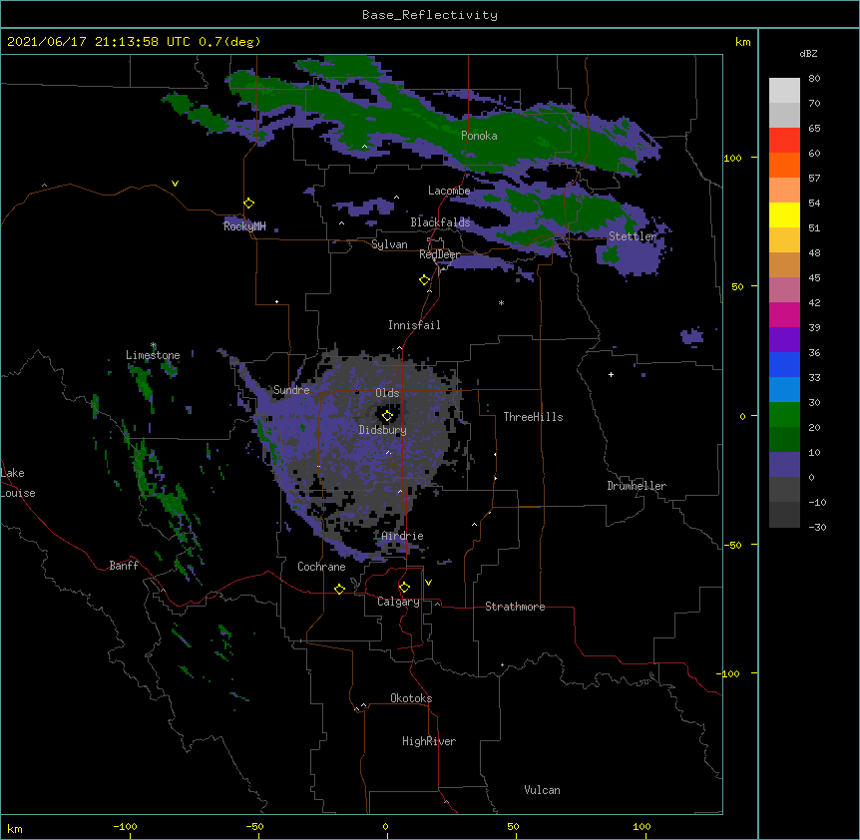Click the Strathmore label
Screen dimensions: 860x840
point(515,607)
